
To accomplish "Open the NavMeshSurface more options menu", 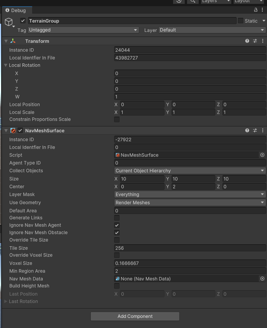I will [x=263, y=130].
